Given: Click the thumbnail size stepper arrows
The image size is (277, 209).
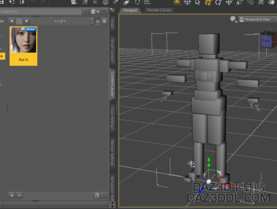Looking at the screenshot, I should point(92,21).
